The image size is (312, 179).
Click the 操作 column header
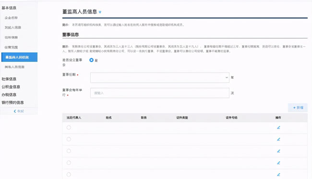[278, 118]
